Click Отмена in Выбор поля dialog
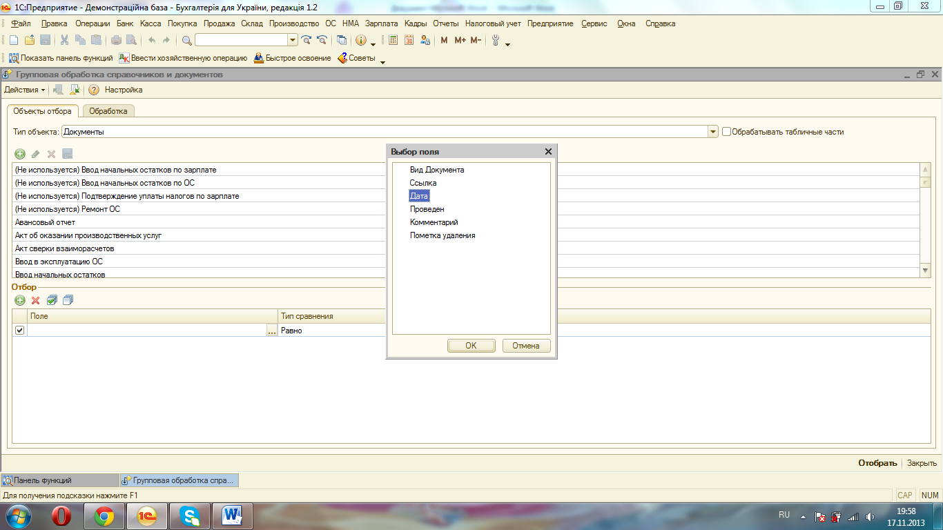Image resolution: width=943 pixels, height=530 pixels. coord(526,346)
